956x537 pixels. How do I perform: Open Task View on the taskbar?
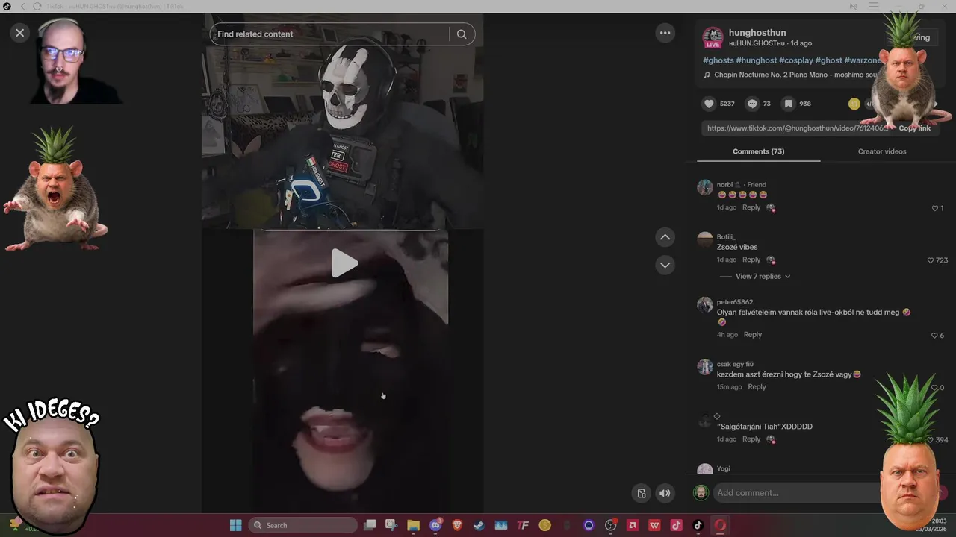pos(370,525)
